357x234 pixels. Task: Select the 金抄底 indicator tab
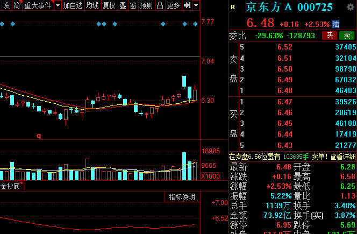point(10,186)
